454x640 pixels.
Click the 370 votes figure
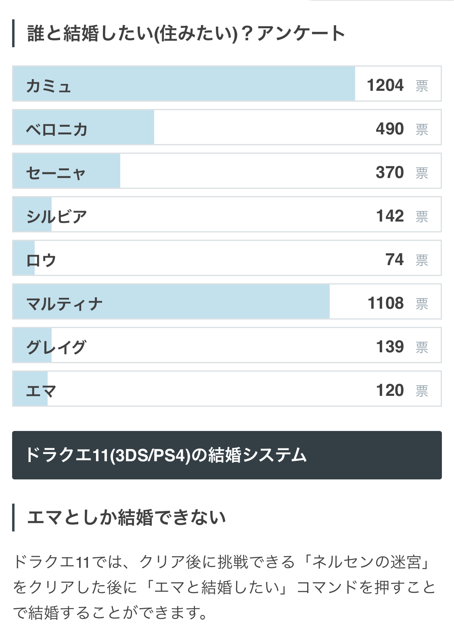click(x=389, y=172)
